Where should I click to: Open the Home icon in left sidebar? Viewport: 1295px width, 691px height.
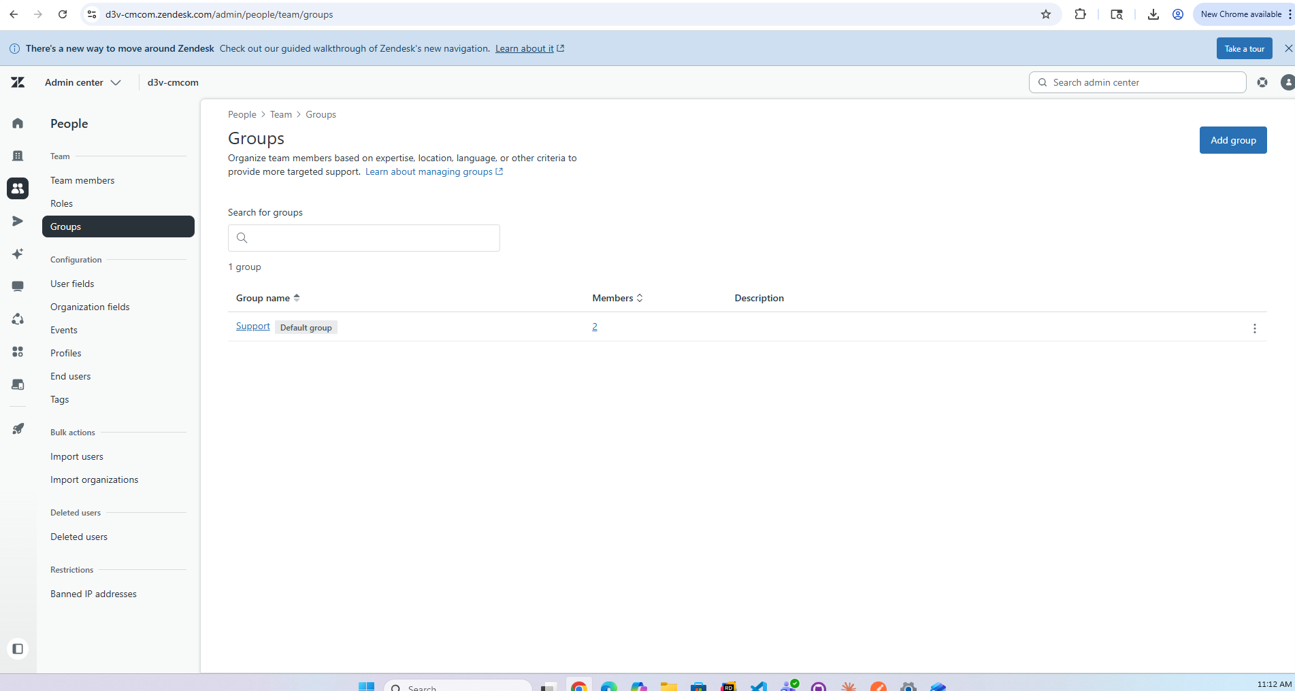pos(18,123)
